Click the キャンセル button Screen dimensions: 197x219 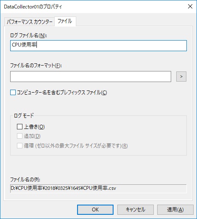click(136, 210)
